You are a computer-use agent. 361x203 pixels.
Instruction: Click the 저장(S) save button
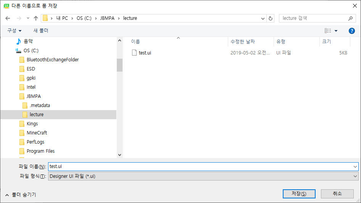tap(299, 194)
